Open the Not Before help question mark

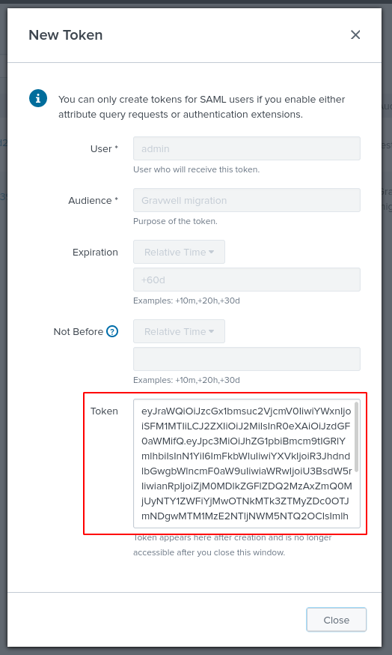[x=112, y=331]
